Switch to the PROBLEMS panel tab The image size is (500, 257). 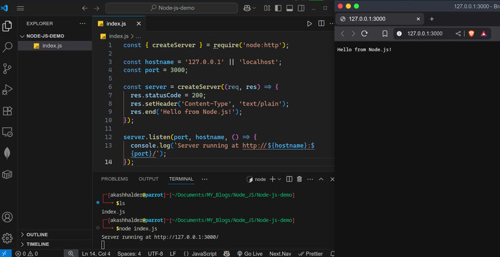tap(114, 179)
